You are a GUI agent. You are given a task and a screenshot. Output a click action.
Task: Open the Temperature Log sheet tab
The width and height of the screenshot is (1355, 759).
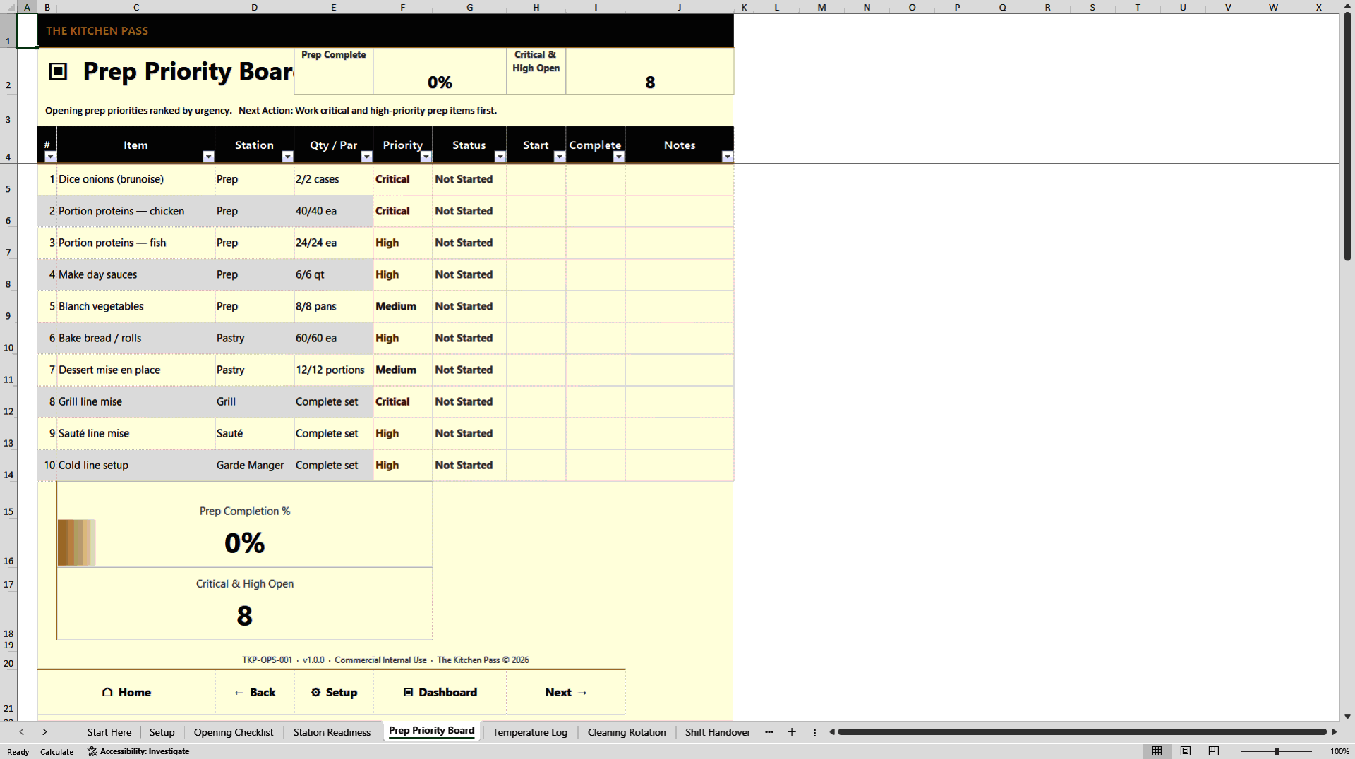(529, 732)
